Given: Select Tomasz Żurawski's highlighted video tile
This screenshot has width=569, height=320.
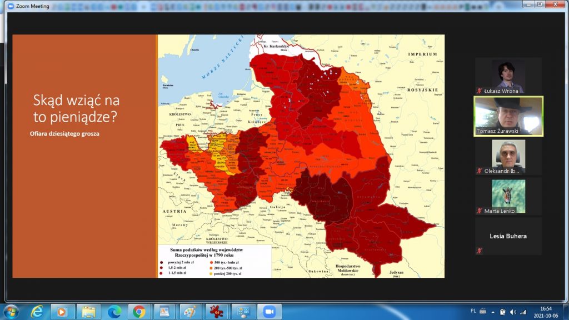Looking at the screenshot, I should (508, 116).
